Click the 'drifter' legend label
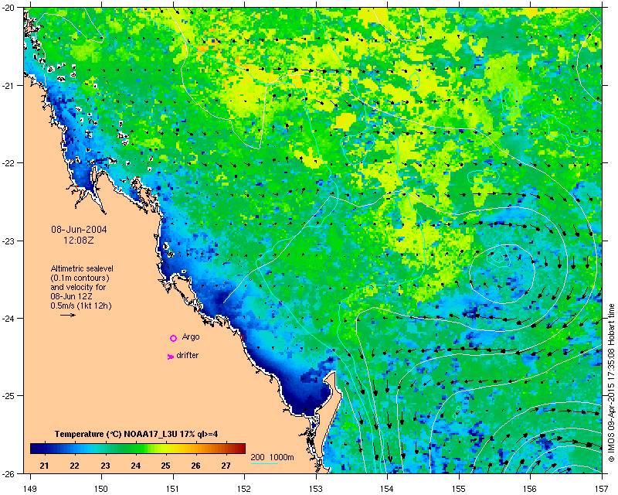618x495 pixels. (x=187, y=355)
